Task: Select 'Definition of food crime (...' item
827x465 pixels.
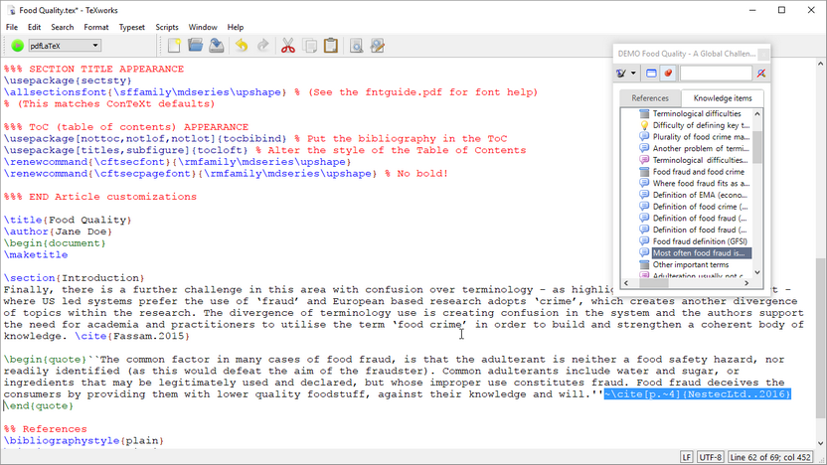Action: [700, 206]
